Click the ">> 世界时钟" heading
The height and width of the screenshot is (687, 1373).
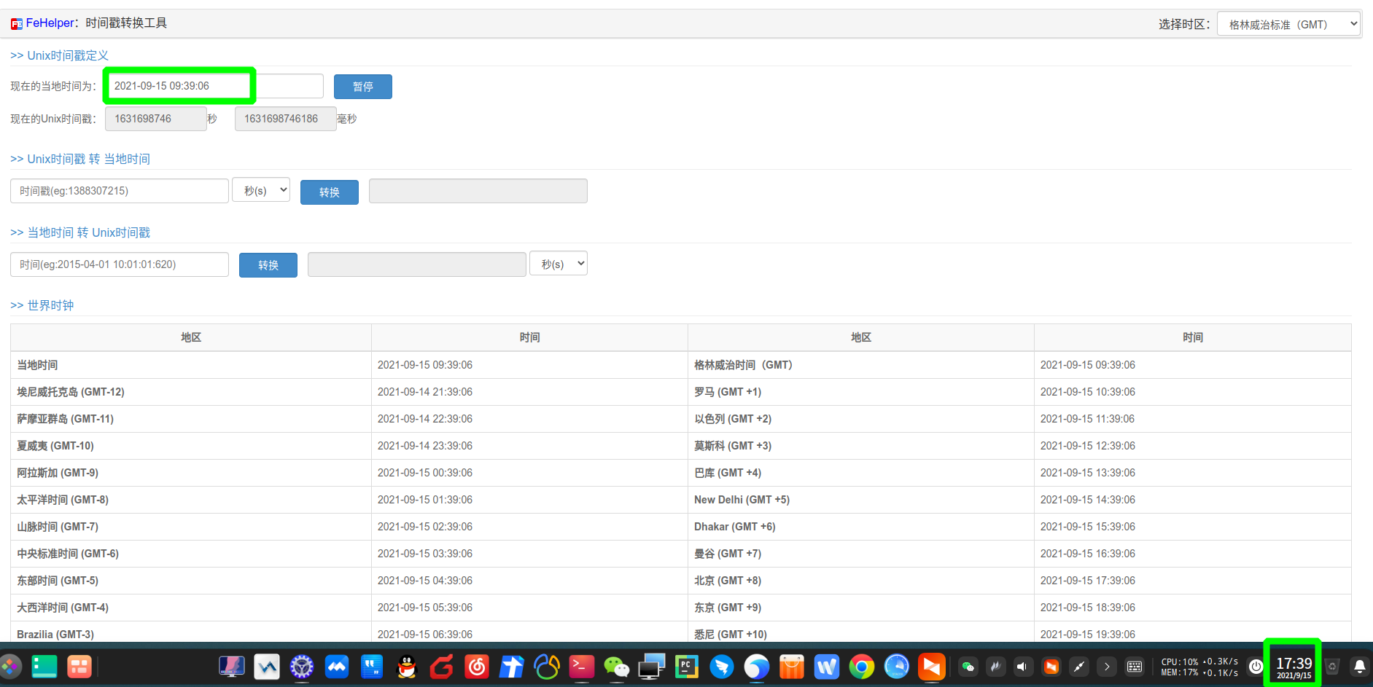pos(42,305)
